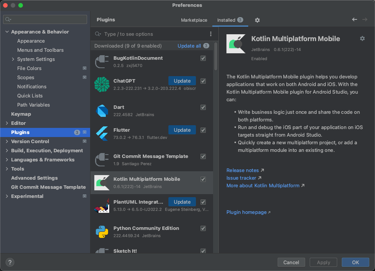
Task: Open Advanced Settings page
Action: pyautogui.click(x=34, y=178)
